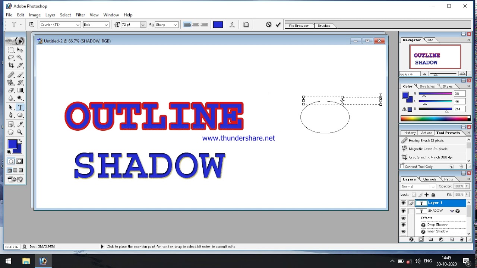
Task: Open the Fill slider arrow
Action: [466, 195]
